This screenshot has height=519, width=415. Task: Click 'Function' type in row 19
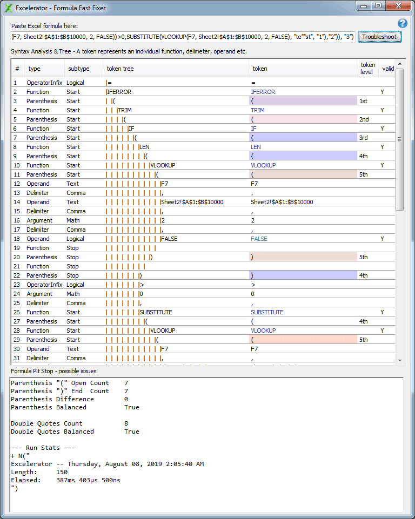click(38, 248)
